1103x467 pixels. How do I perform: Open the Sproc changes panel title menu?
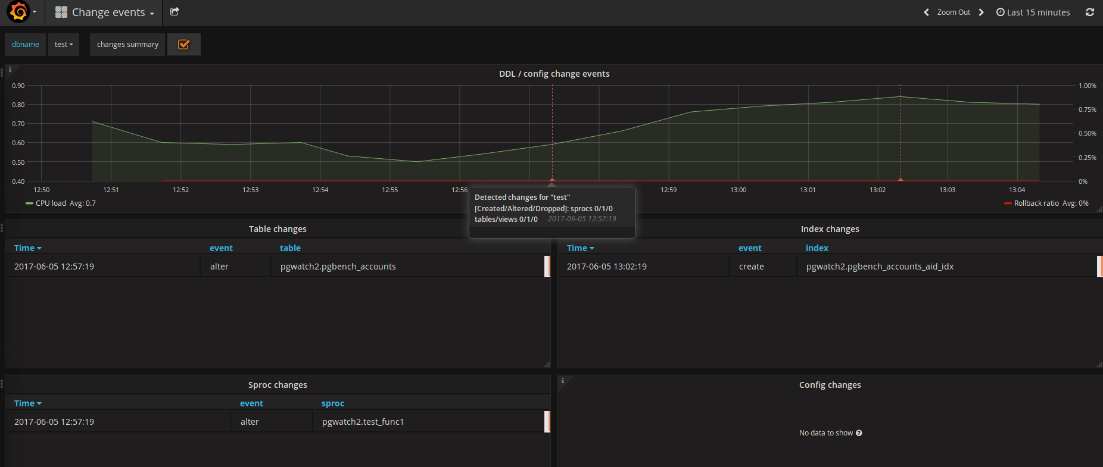pos(278,385)
